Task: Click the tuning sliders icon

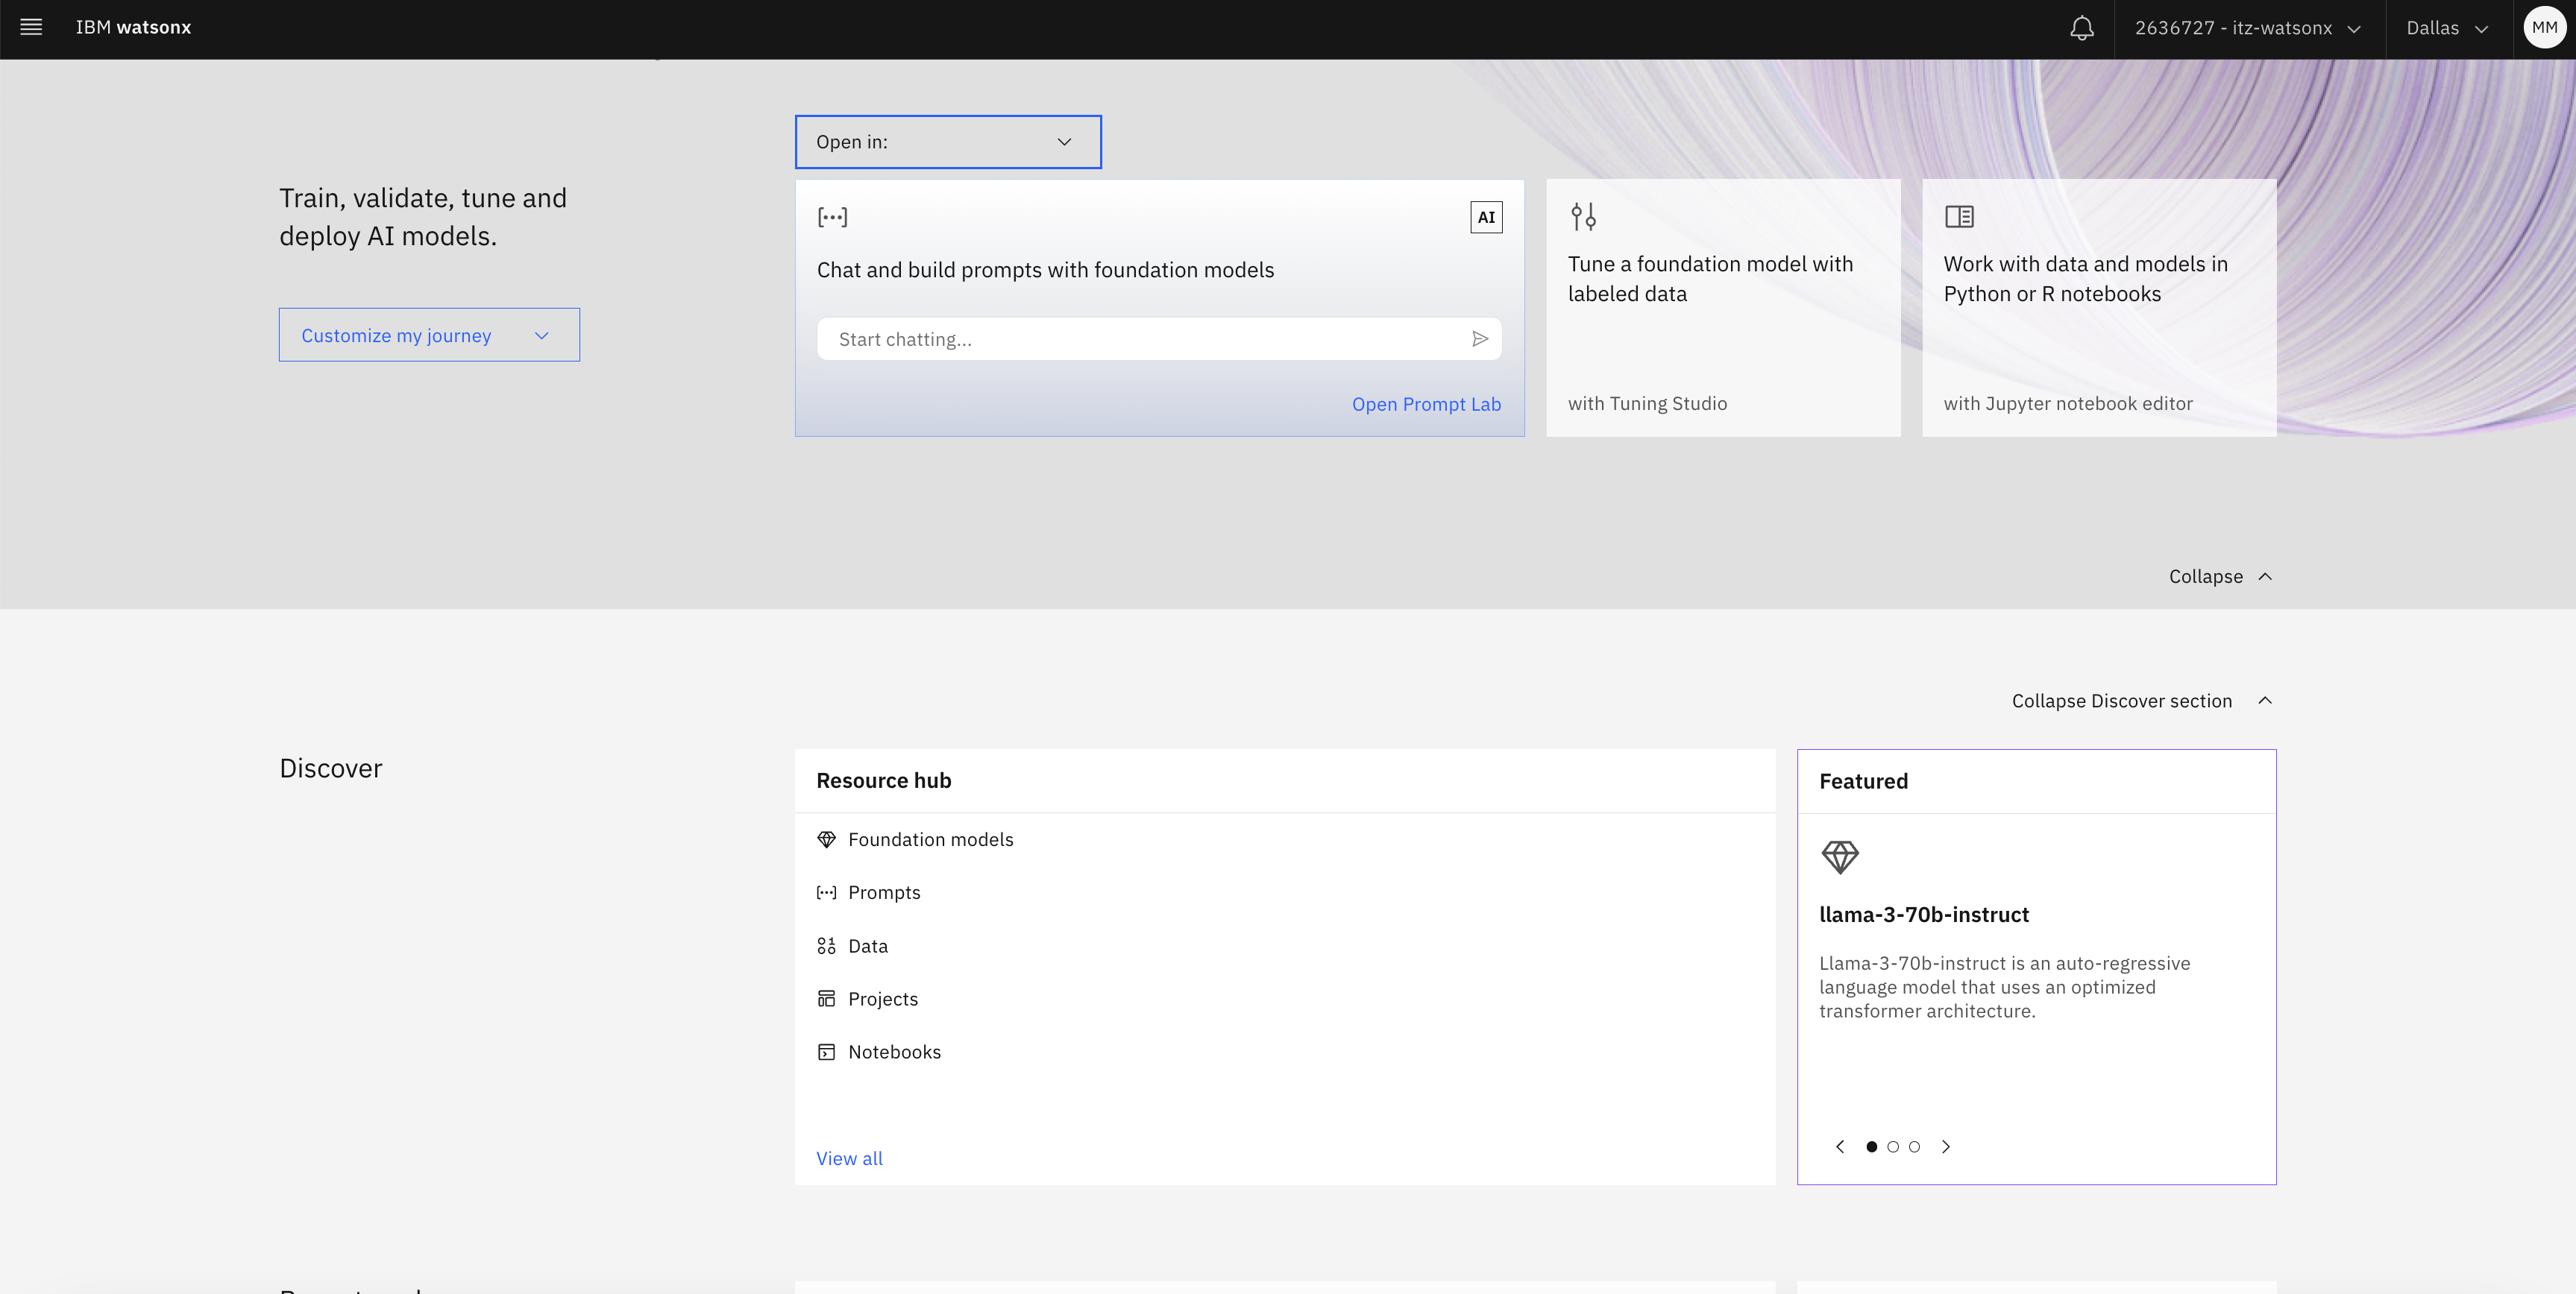Action: pos(1583,216)
